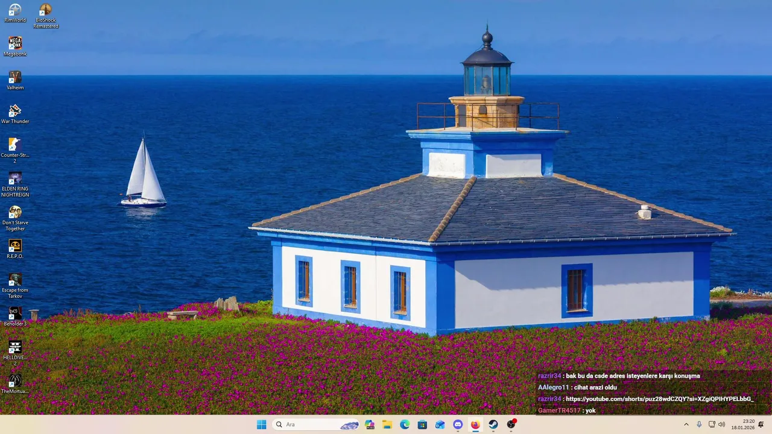Click the TheMortuary desktop shortcut

(15, 385)
